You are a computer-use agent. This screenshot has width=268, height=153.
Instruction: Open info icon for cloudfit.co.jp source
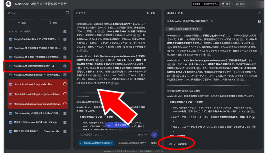point(65,84)
